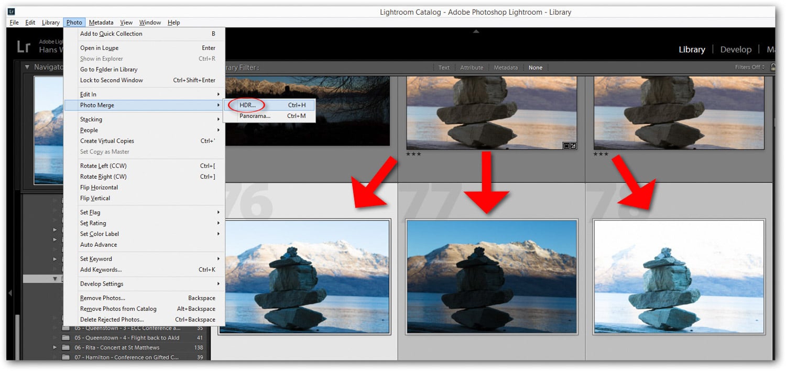Select the Photo Merge menu entry
Image resolution: width=786 pixels, height=371 pixels.
coord(144,105)
